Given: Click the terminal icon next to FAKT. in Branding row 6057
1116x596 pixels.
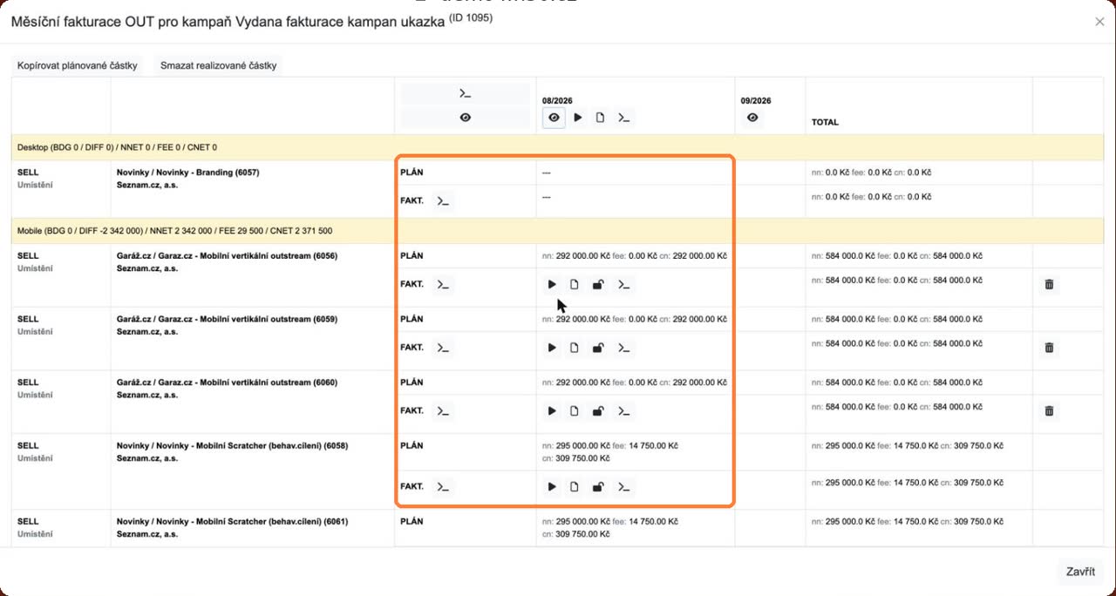Looking at the screenshot, I should (x=444, y=201).
